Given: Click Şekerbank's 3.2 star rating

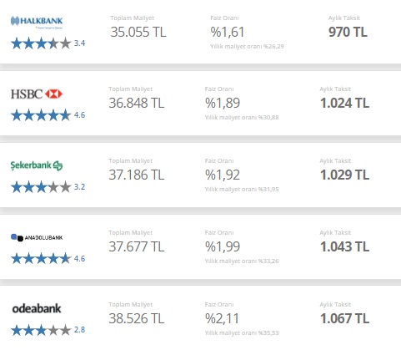Looking at the screenshot, I should (48, 187).
